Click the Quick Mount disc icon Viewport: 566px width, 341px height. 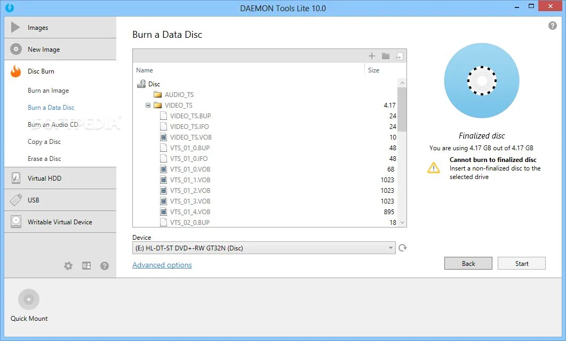28,299
